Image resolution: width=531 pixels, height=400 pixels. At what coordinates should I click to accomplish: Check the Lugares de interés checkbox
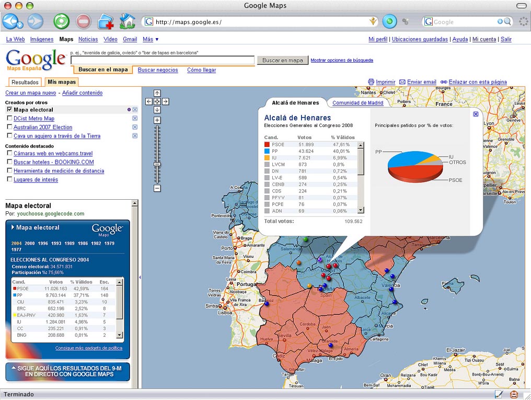tap(9, 179)
